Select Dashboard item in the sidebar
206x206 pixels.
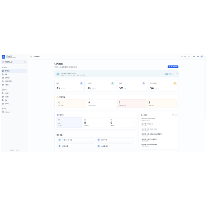click(x=14, y=71)
